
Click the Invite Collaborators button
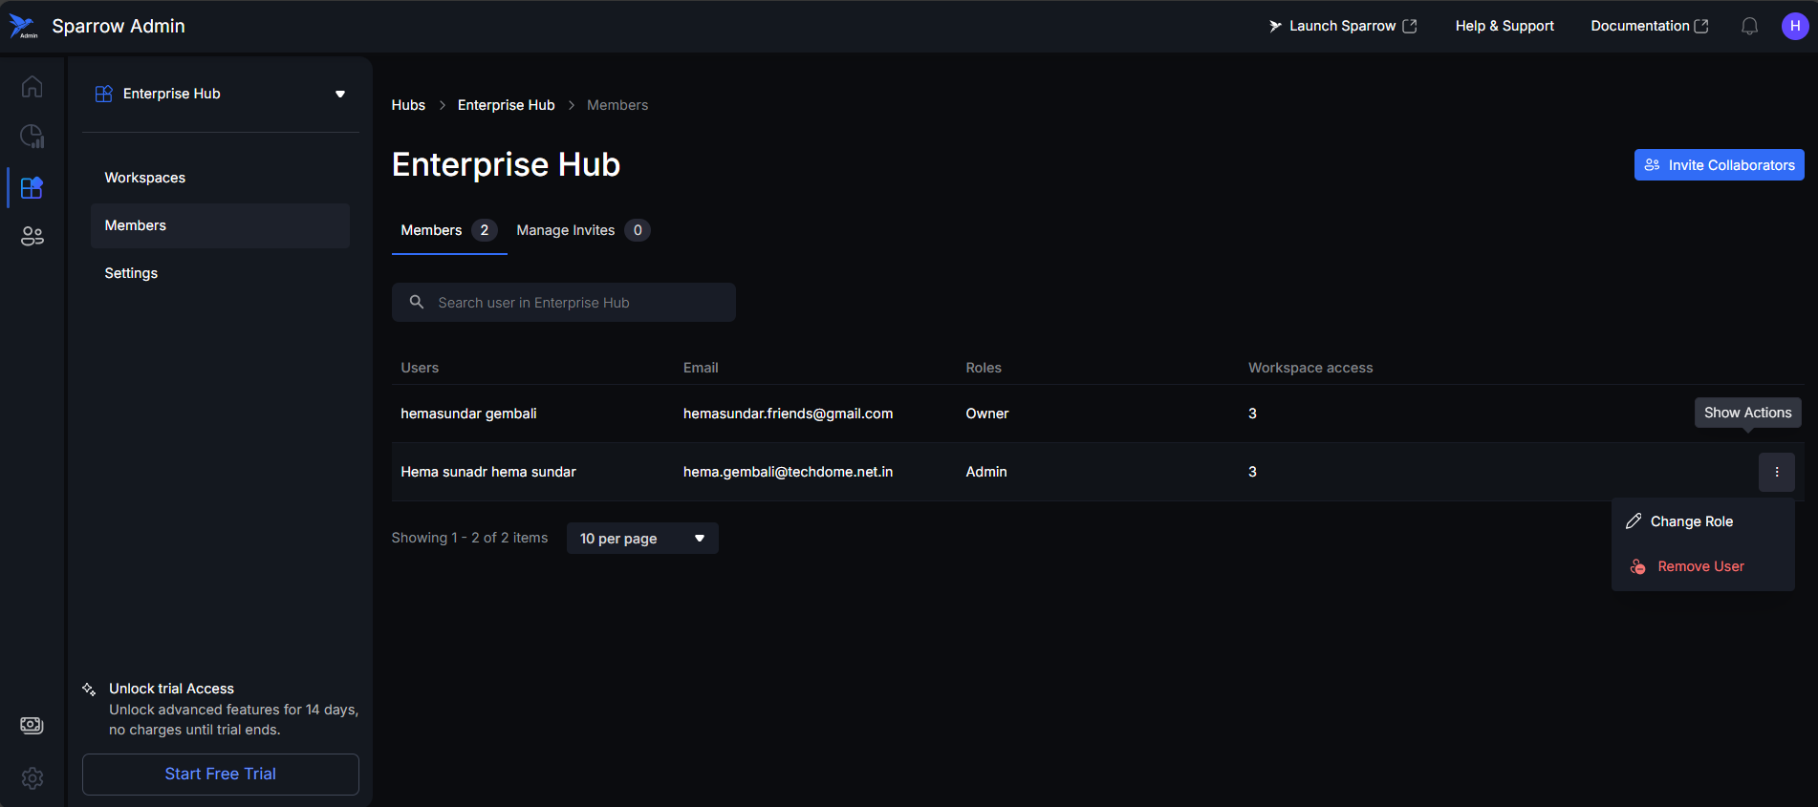pos(1719,165)
